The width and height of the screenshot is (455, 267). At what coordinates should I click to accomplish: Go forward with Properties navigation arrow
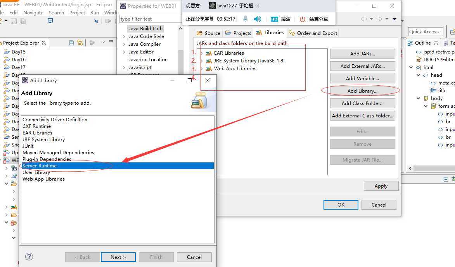[x=379, y=19]
